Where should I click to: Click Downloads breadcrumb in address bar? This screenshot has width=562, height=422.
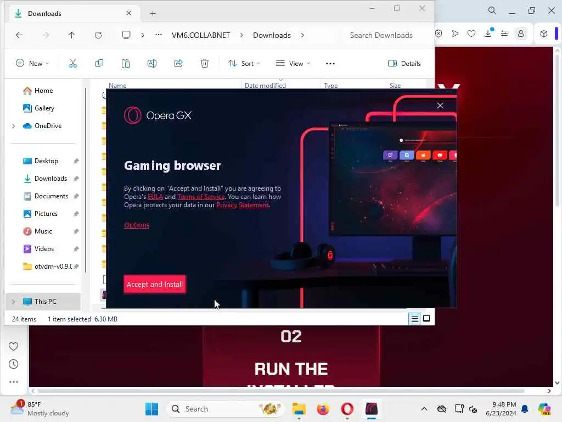[x=272, y=35]
